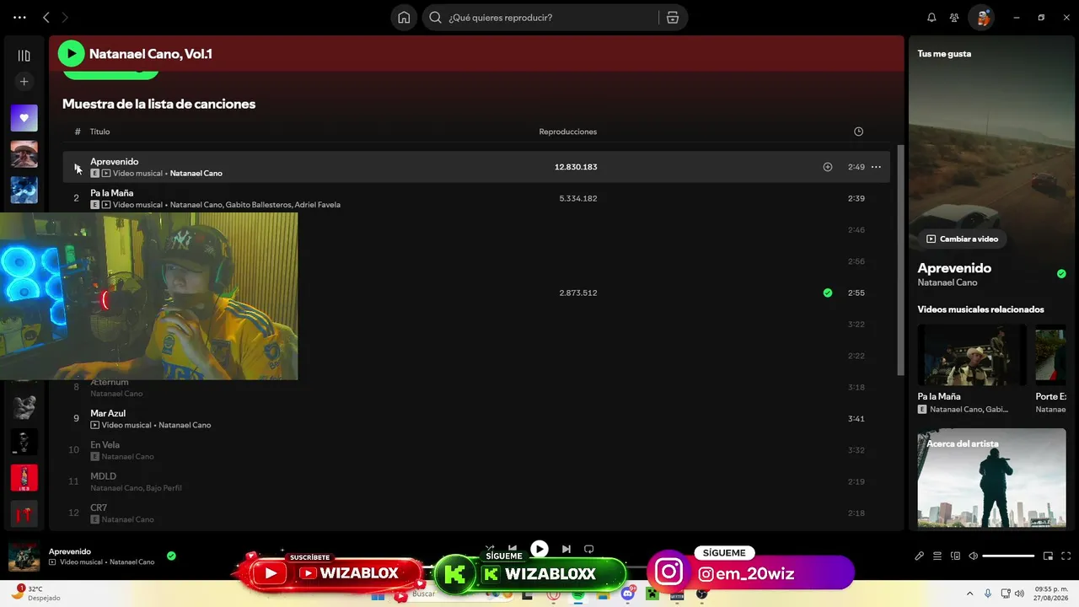Open Natanael Cano under Aprevenido in the right panel
This screenshot has width=1079, height=607.
(947, 282)
